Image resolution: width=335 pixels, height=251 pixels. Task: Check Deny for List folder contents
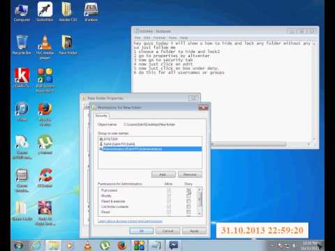pos(188,206)
